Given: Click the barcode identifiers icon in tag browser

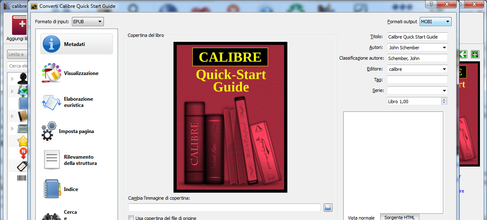Looking at the screenshot, I should (22, 178).
